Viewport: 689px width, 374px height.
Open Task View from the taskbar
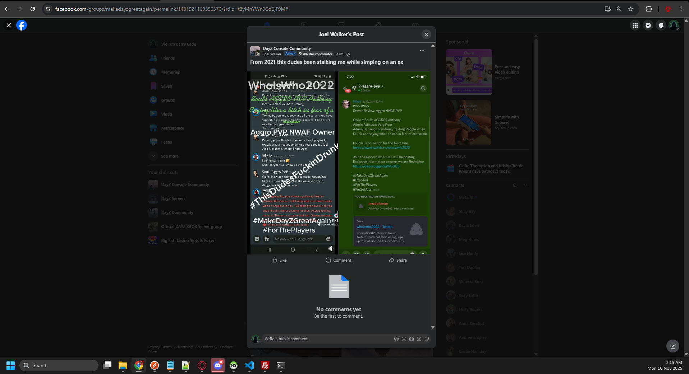tap(107, 365)
